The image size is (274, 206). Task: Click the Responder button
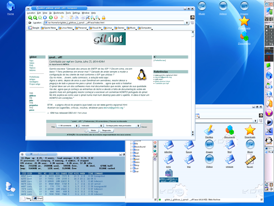coord(107,130)
